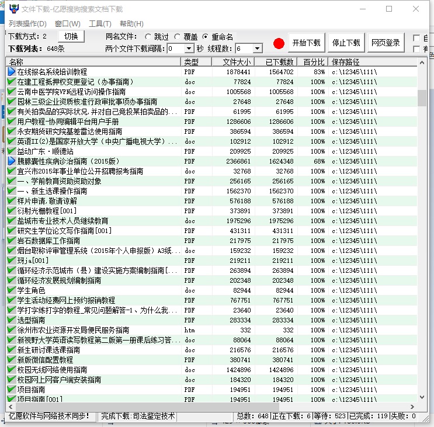This screenshot has height=427, width=434.
Task: Click green check icon of 一、新生选课操作指南
Action: [x=12, y=191]
